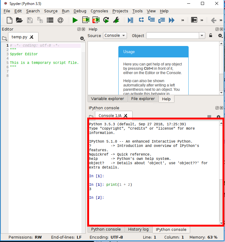The height and width of the screenshot is (242, 225).
Task: Browse editor tabs icon
Action: coord(4,38)
